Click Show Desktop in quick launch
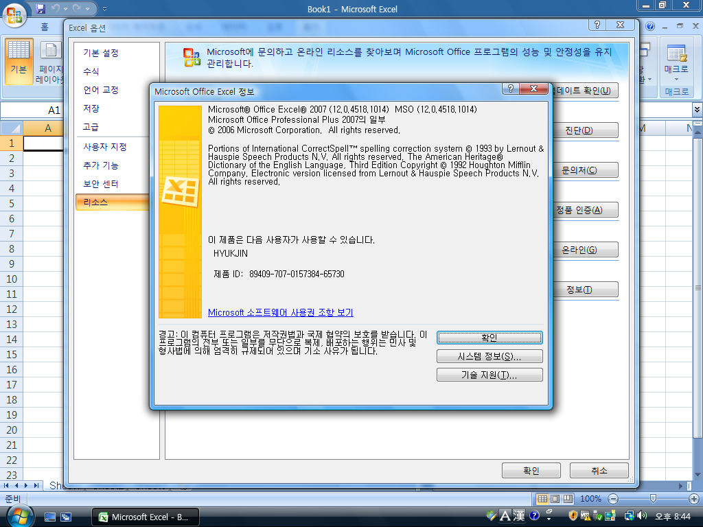703x527 pixels. pos(50,517)
